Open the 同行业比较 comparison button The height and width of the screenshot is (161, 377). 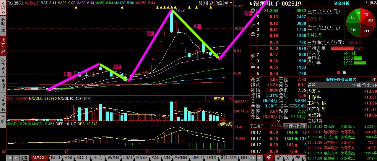coord(295,126)
